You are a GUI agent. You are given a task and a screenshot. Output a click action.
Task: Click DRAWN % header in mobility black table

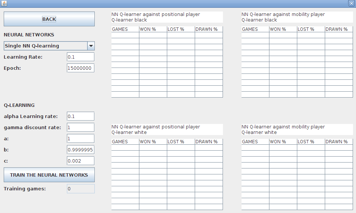339,29
